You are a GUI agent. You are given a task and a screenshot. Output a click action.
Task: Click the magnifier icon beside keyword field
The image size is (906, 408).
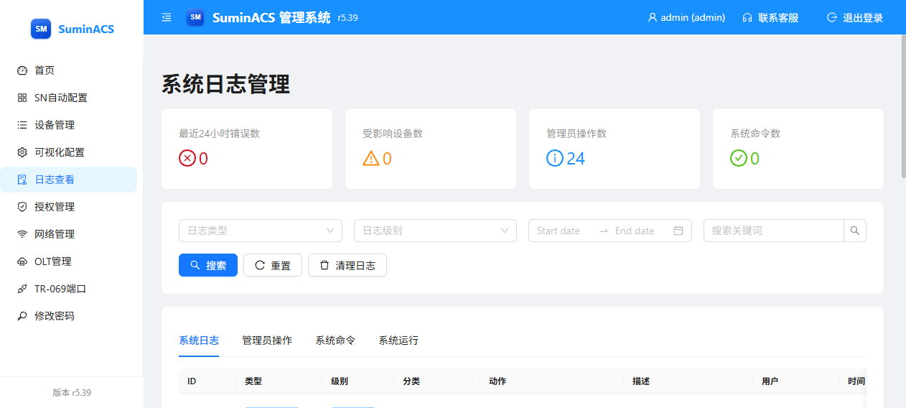click(855, 231)
